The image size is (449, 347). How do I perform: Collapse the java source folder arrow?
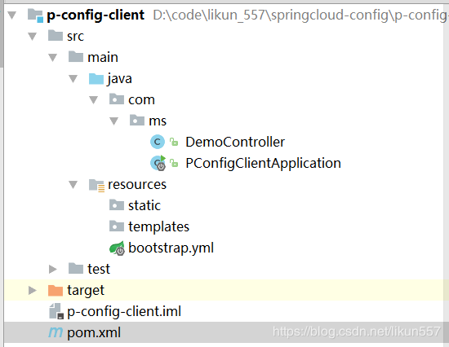[73, 78]
